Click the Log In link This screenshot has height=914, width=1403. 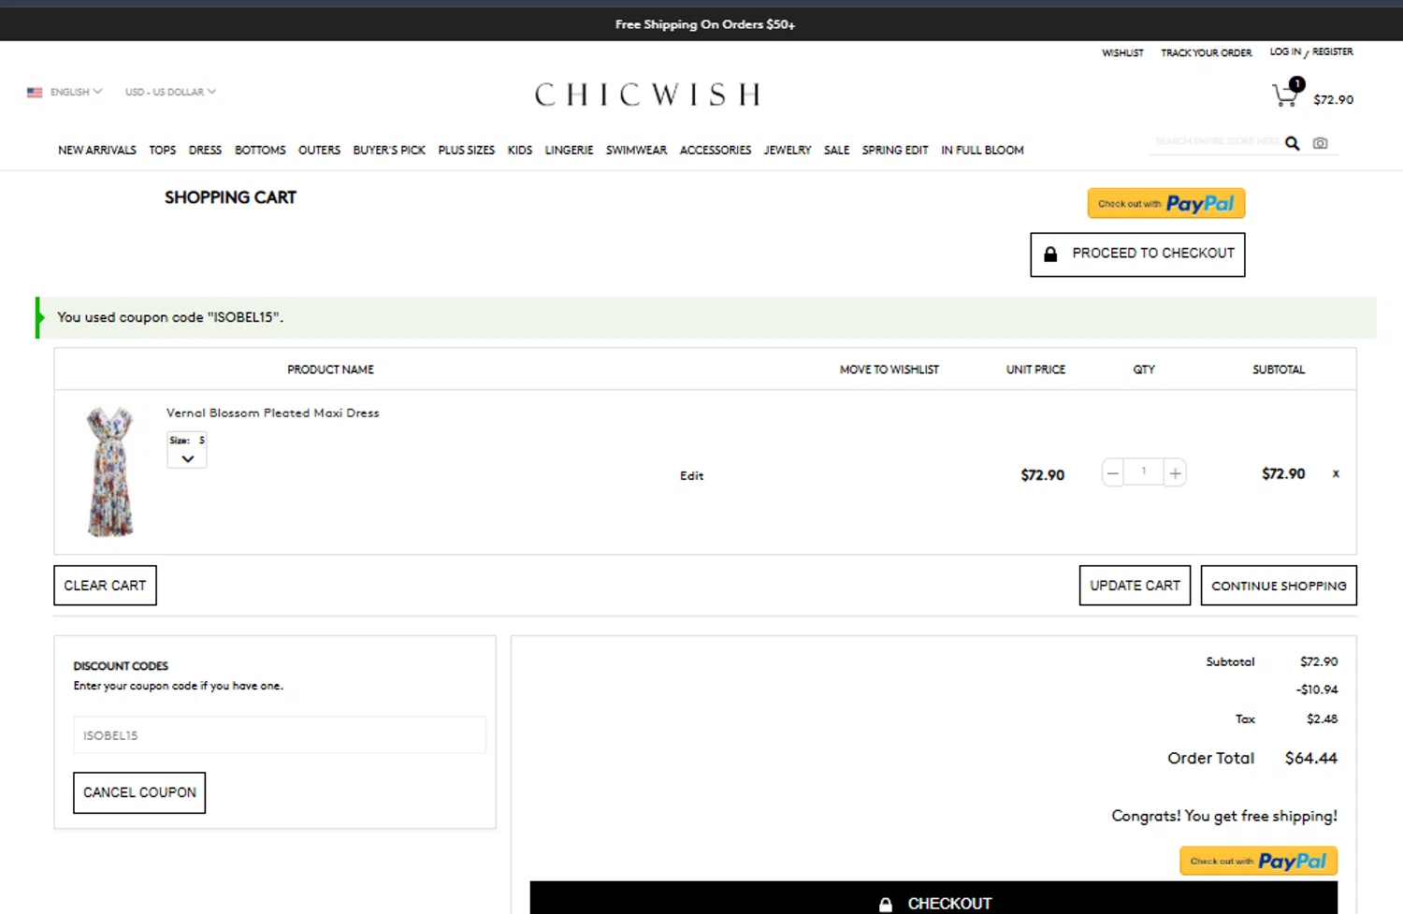[1285, 51]
